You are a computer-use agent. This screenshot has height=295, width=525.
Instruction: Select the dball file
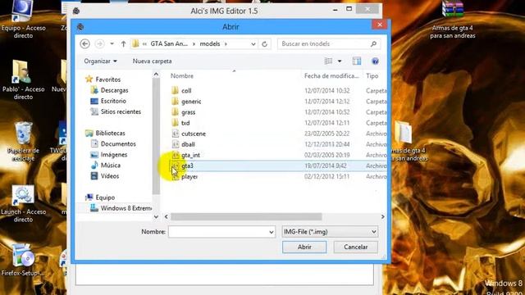[x=183, y=144]
